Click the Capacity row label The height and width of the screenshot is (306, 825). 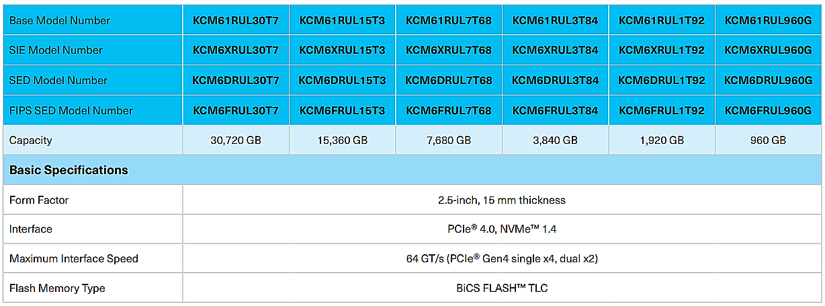[x=30, y=141]
